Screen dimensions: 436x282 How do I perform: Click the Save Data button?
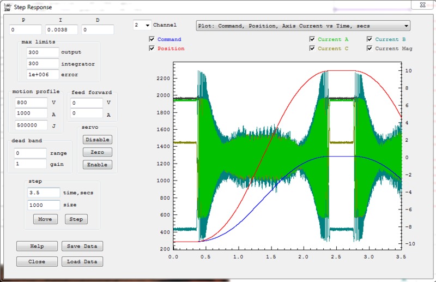(82, 246)
